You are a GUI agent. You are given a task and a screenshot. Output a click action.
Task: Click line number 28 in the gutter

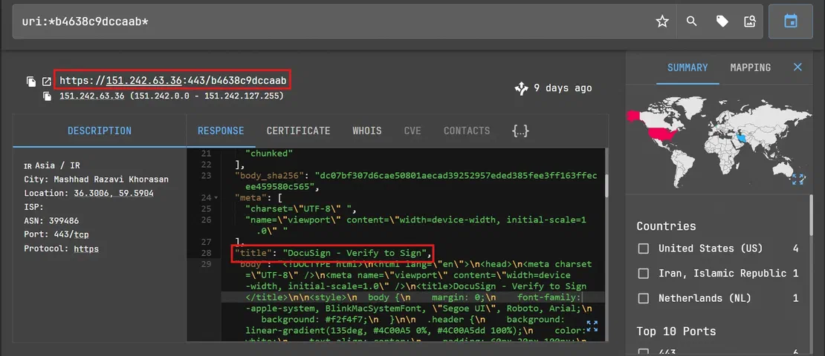(207, 254)
